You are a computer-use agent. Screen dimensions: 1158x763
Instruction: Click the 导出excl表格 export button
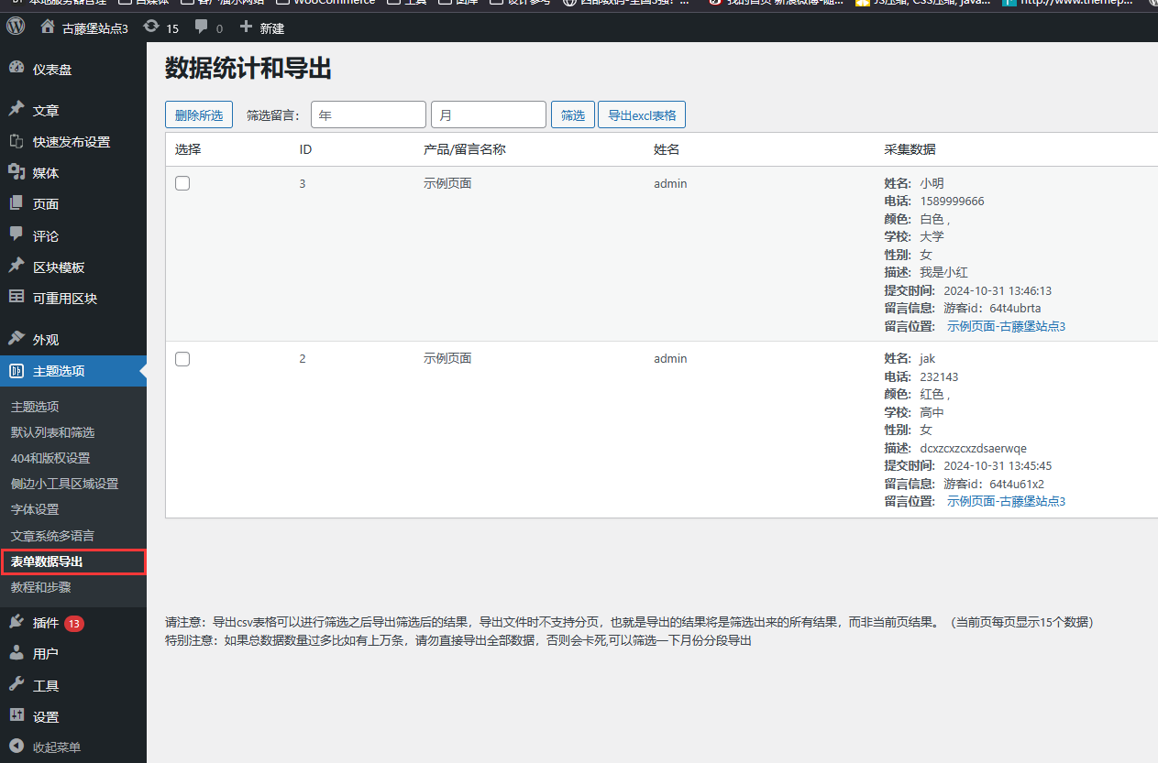click(x=641, y=114)
